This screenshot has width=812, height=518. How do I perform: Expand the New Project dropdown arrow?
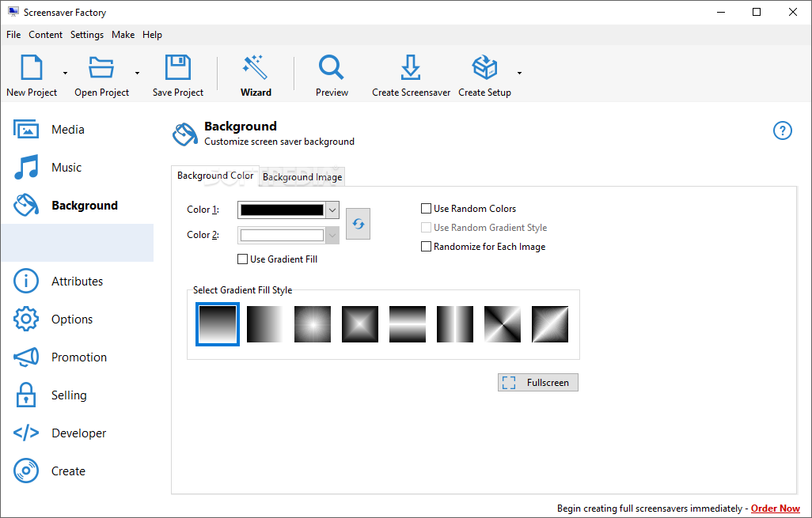65,73
